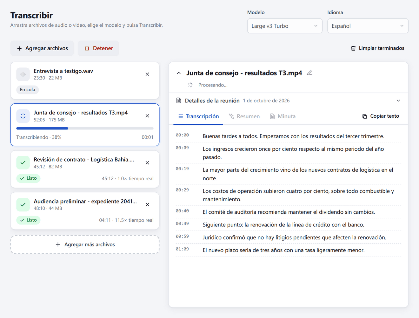This screenshot has height=318, width=419.
Task: Click the 04:11 · 11.5× tiempo real text
Action: tap(126, 220)
